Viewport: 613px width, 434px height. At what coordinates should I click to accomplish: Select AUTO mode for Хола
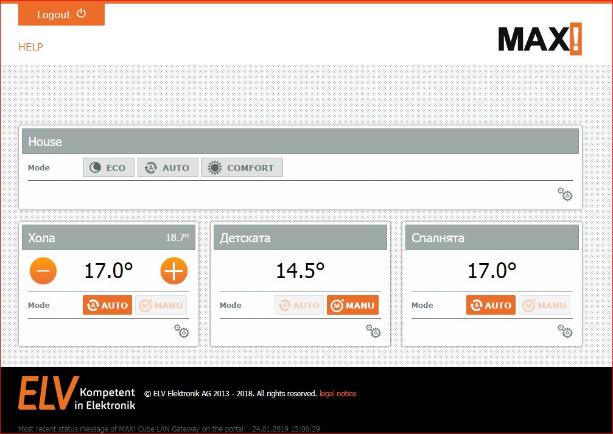tap(107, 306)
